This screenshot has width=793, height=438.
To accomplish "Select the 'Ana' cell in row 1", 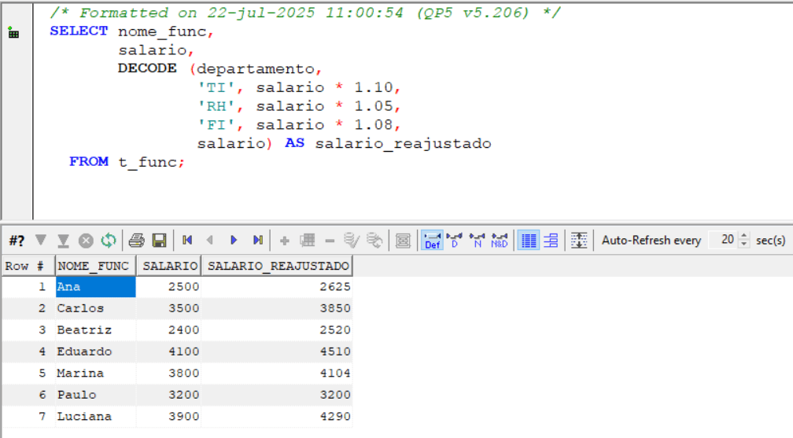I will (x=94, y=287).
